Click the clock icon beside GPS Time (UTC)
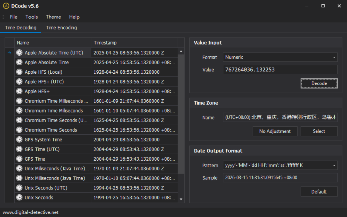347x217 pixels. 19,149
